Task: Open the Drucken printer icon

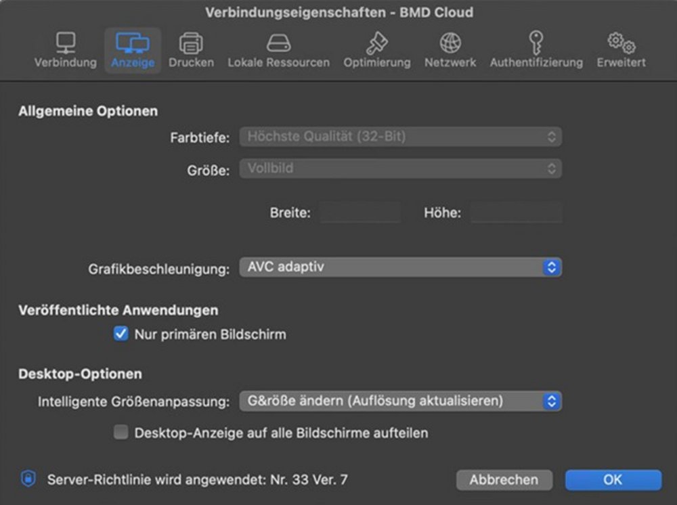Action: tap(191, 43)
